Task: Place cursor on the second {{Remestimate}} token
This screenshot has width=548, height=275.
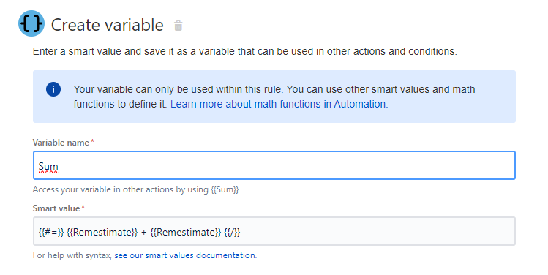Action: (x=186, y=233)
